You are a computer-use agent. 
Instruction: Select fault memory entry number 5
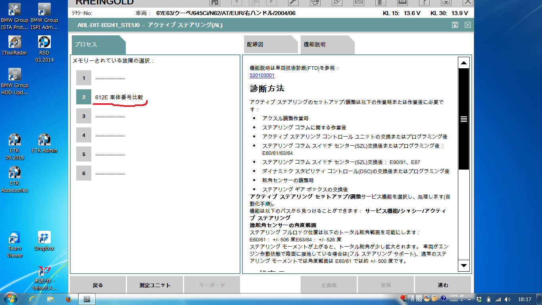[x=84, y=154]
